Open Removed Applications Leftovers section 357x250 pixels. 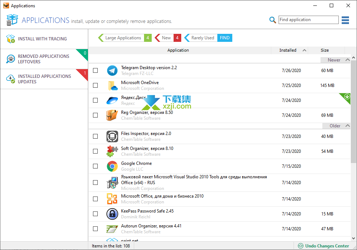point(44,59)
